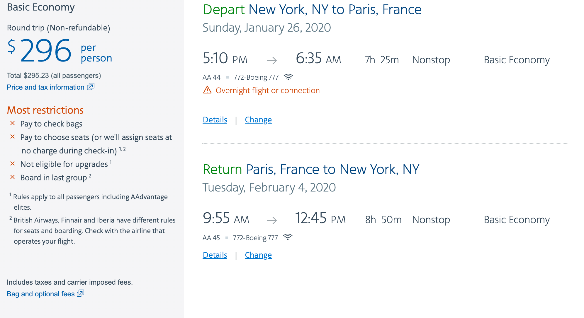Click the Wi-Fi icon on flight AA 44
Image resolution: width=584 pixels, height=318 pixels.
[x=288, y=77]
